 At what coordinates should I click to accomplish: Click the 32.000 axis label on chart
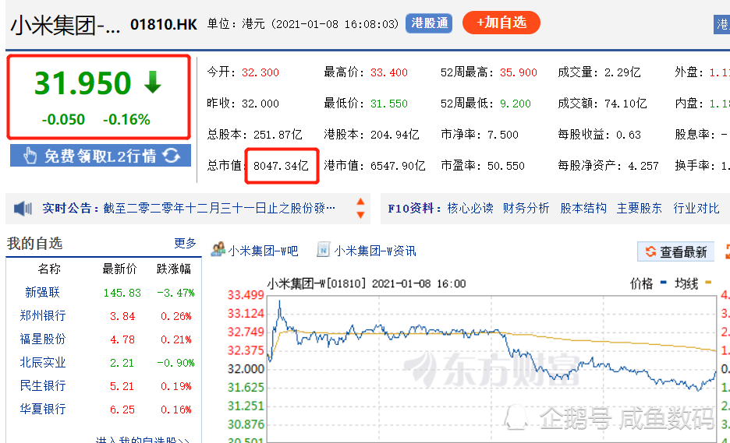(246, 369)
